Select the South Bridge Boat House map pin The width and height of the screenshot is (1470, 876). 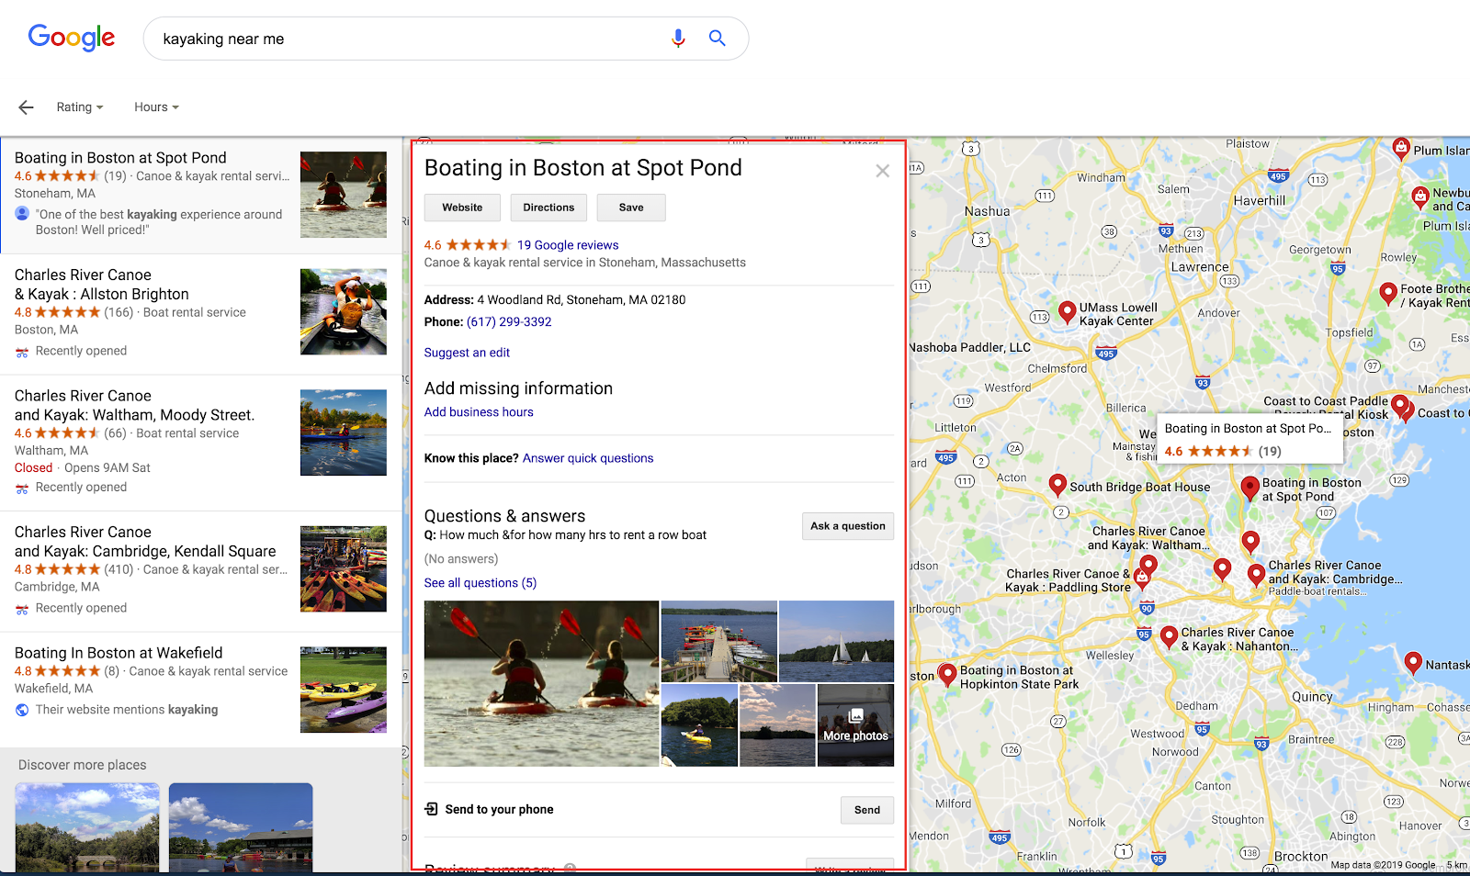click(x=1057, y=485)
